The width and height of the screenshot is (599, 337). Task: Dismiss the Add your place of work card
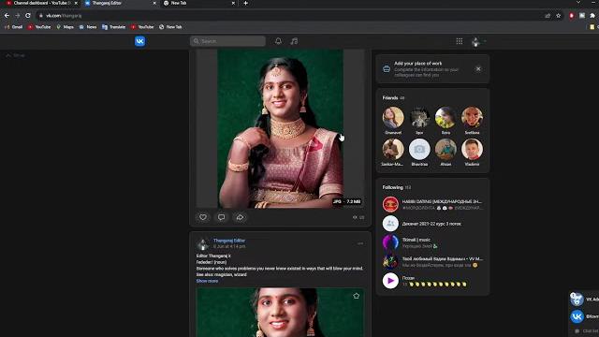478,68
